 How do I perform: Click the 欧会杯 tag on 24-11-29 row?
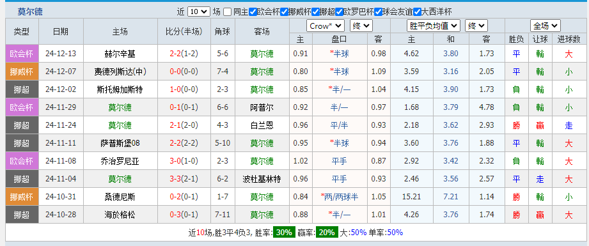pyautogui.click(x=22, y=108)
